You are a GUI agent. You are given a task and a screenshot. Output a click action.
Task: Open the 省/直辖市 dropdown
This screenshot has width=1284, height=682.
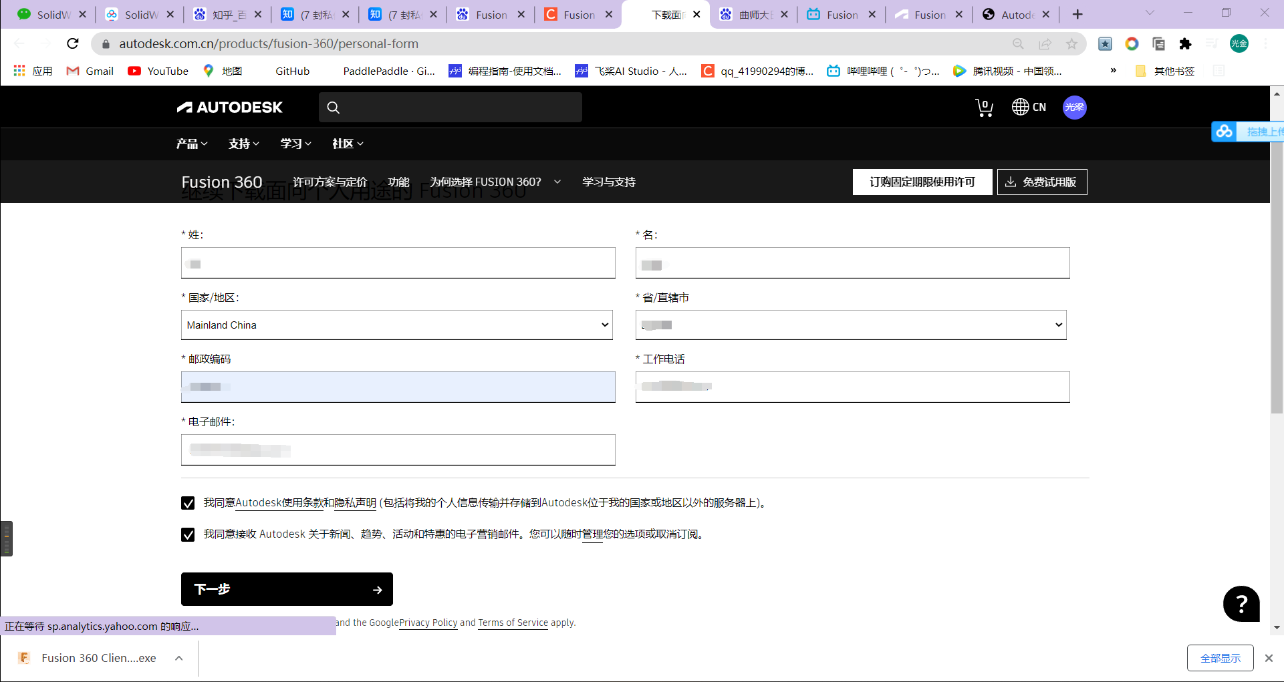point(851,325)
